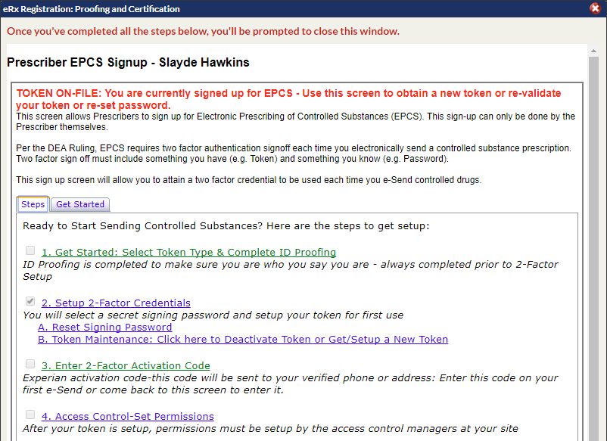The image size is (607, 441).
Task: Toggle the Get Started step 1 checkbox
Action: [x=30, y=250]
